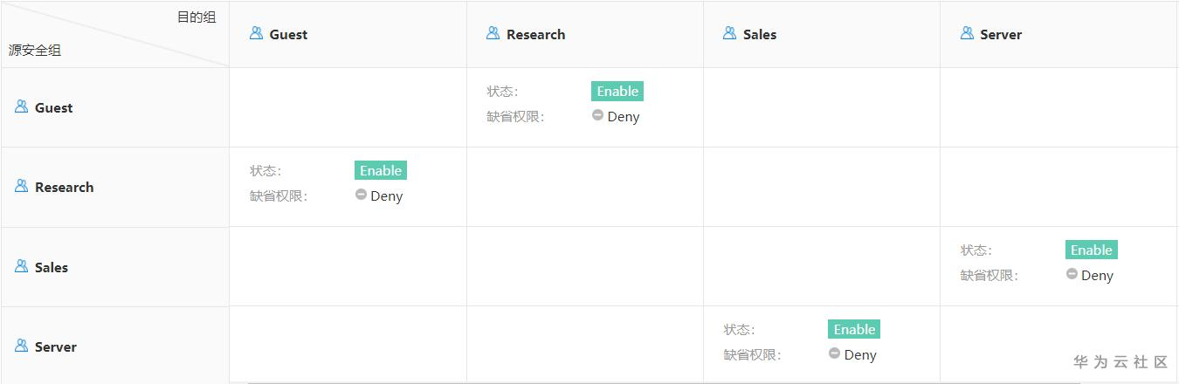This screenshot has height=384, width=1179.
Task: Click Deny icon in Server to Sales cell
Action: point(834,353)
